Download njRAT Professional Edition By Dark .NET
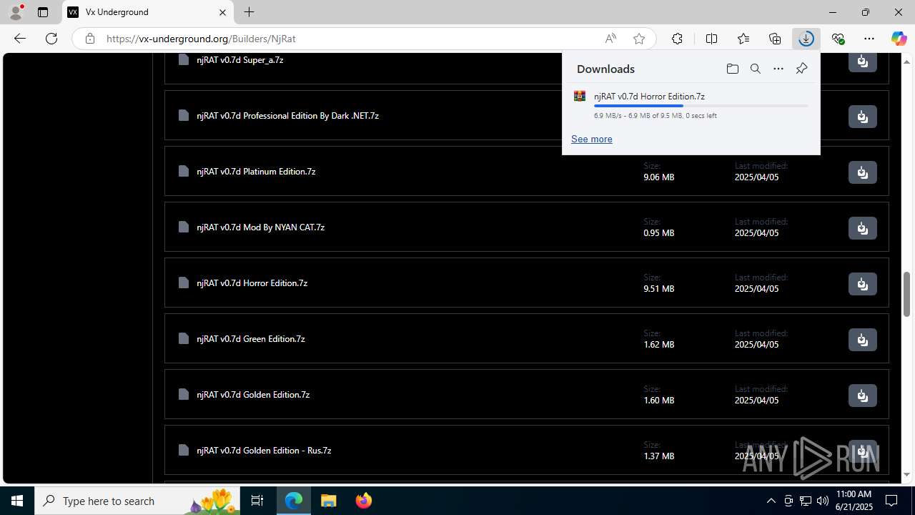Screen dimensions: 915x515 click(x=862, y=117)
